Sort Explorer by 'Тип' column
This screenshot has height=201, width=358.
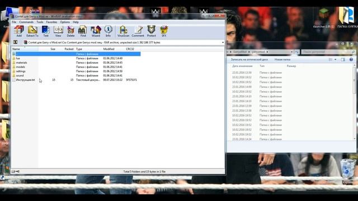click(x=262, y=66)
